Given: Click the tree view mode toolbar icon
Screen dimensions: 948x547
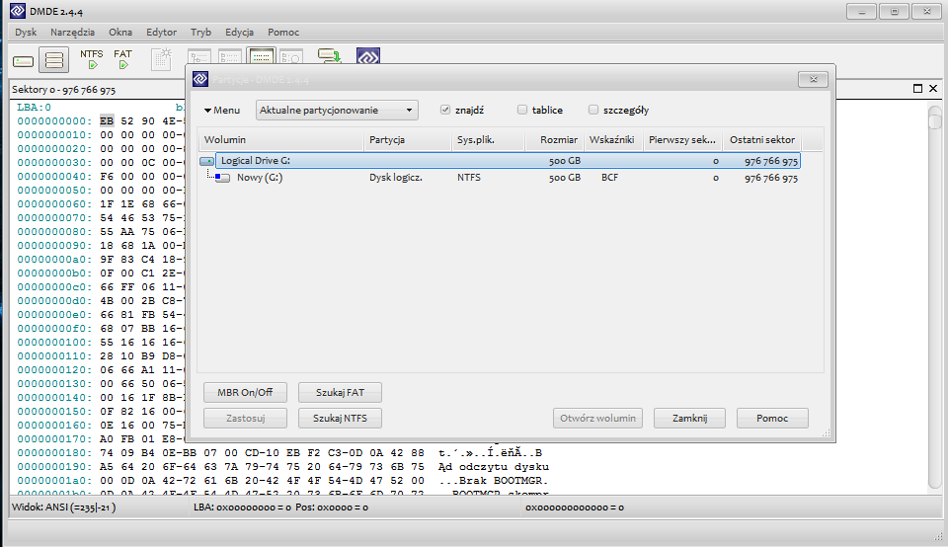Looking at the screenshot, I should click(199, 56).
